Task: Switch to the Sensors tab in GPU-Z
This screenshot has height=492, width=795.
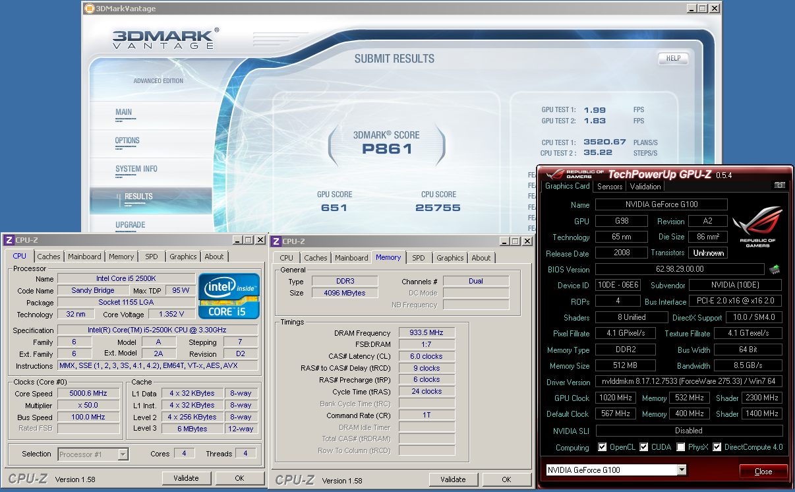Action: click(610, 187)
